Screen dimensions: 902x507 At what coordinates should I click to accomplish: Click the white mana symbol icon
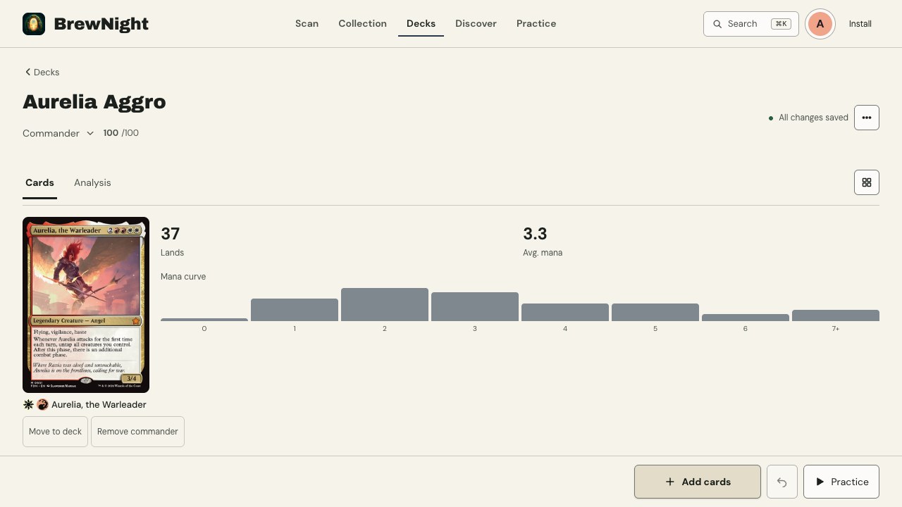28,404
